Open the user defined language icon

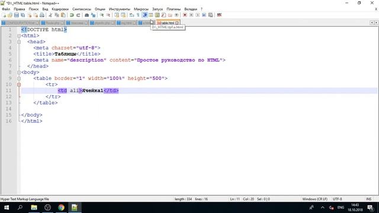pyautogui.click(x=151, y=15)
